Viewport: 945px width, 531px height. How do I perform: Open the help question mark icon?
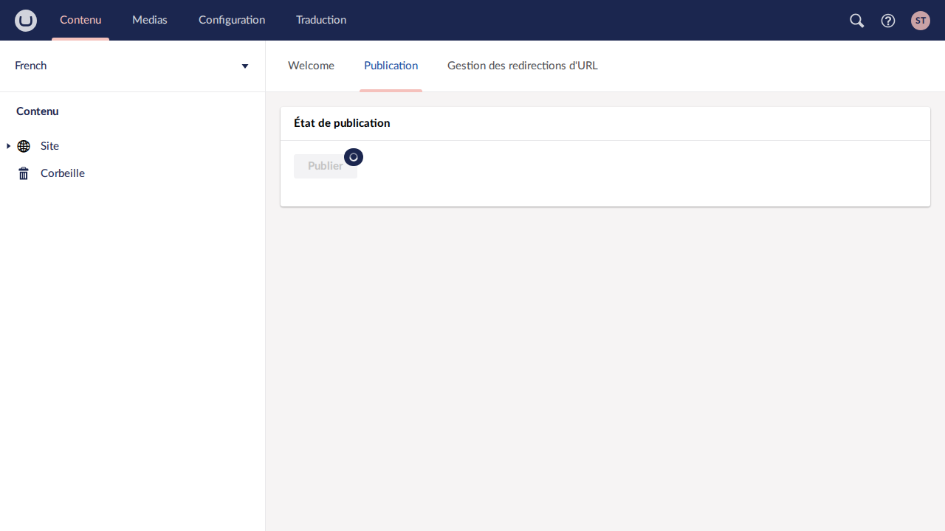pyautogui.click(x=888, y=21)
